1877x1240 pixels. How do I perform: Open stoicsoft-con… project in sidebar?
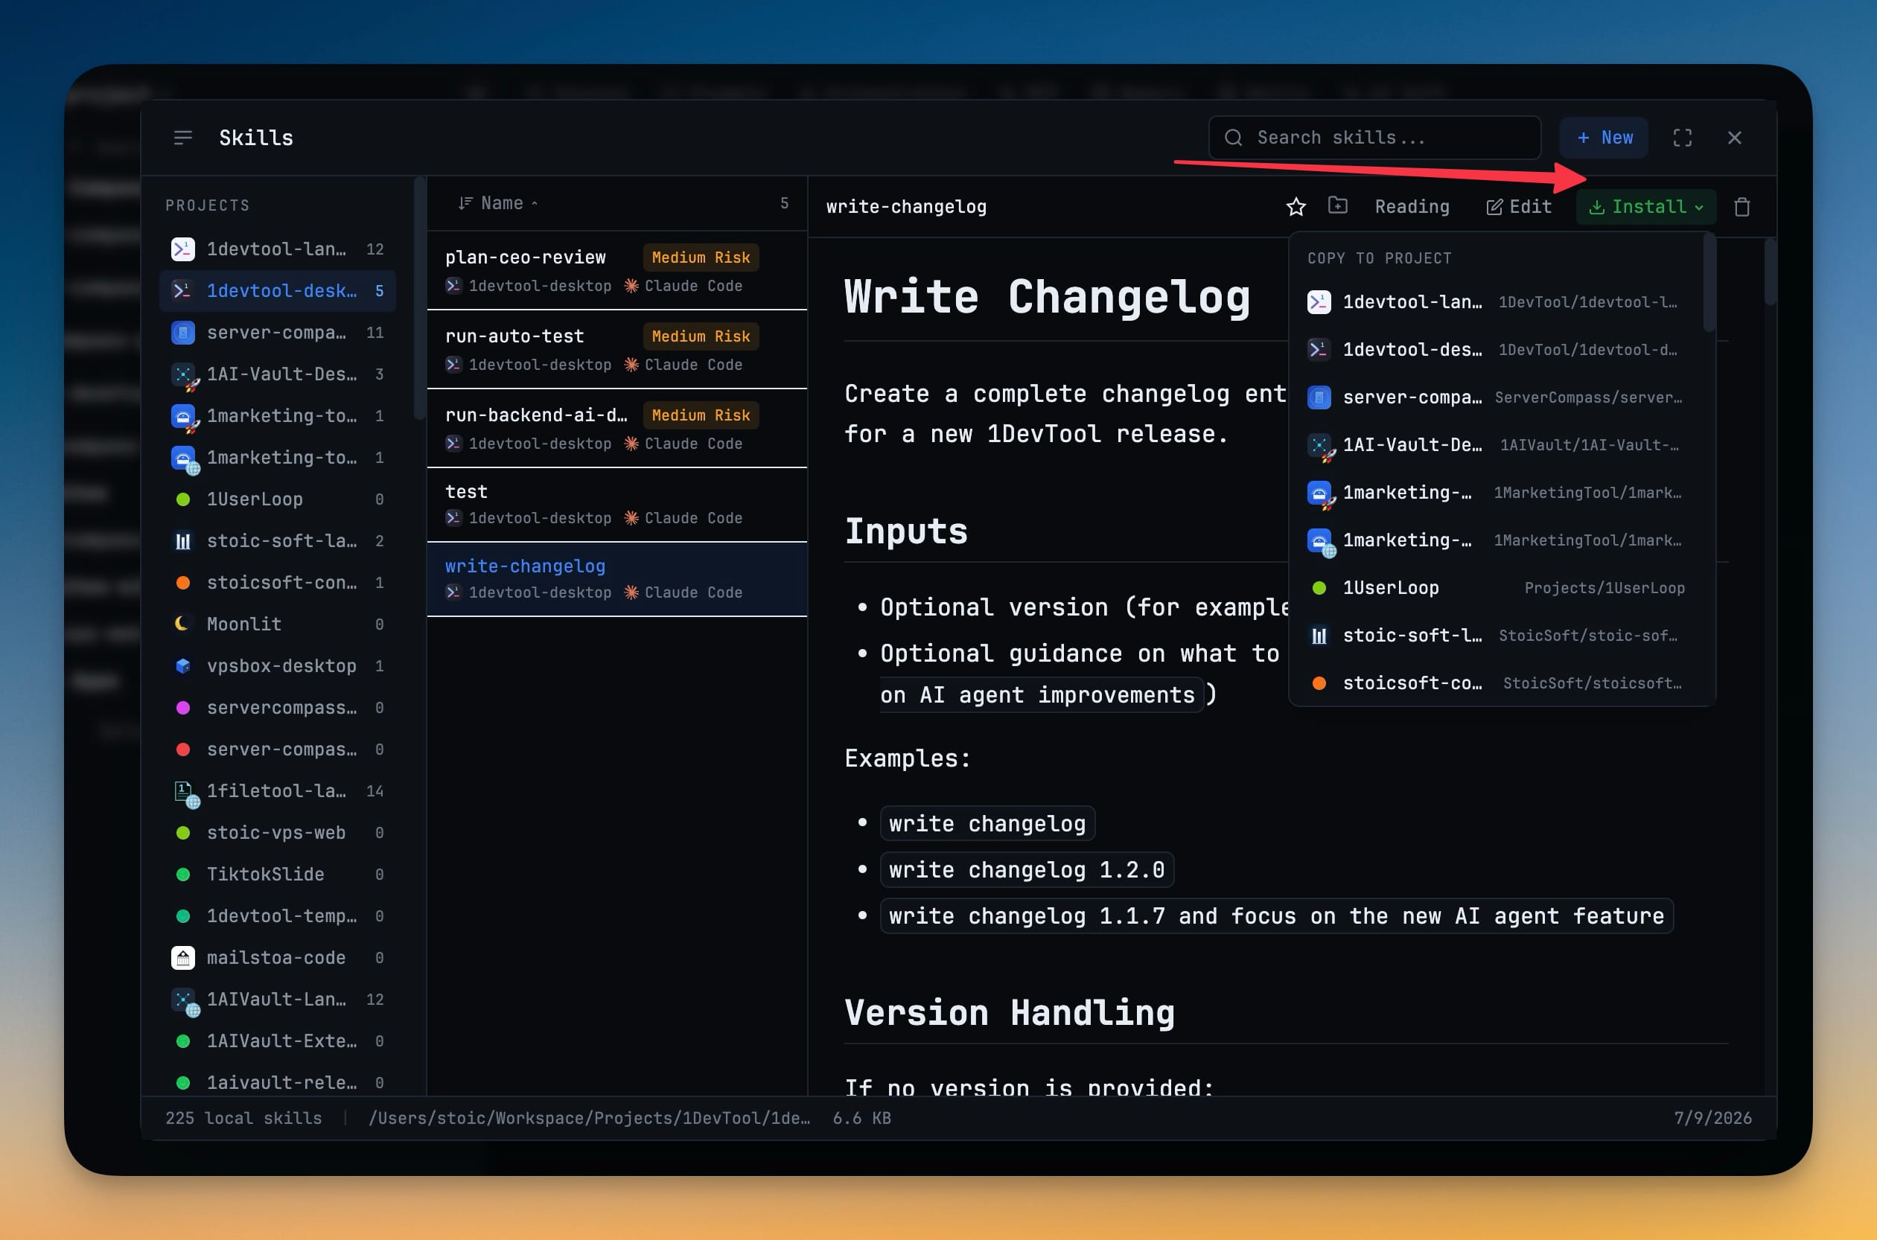(278, 583)
